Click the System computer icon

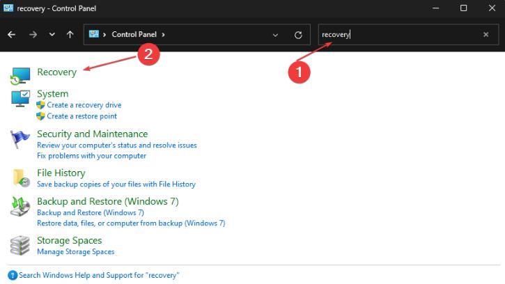click(21, 98)
